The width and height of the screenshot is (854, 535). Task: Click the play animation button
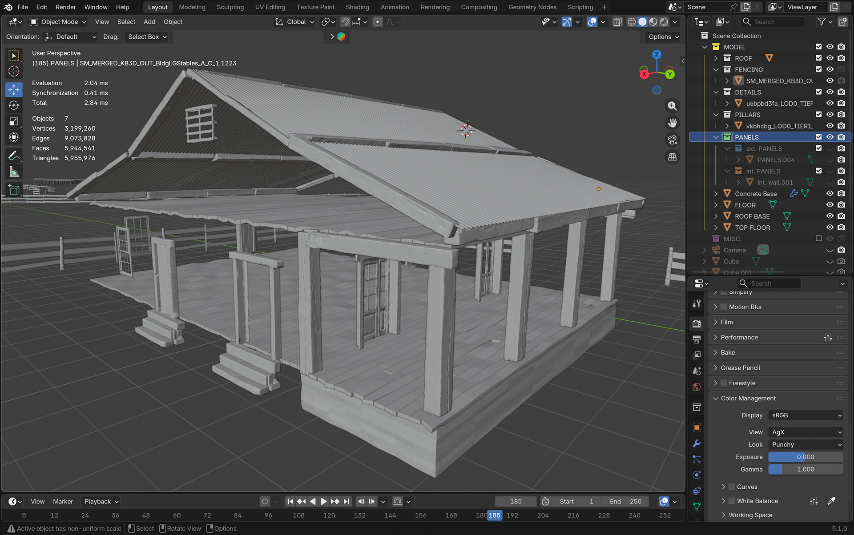(323, 502)
